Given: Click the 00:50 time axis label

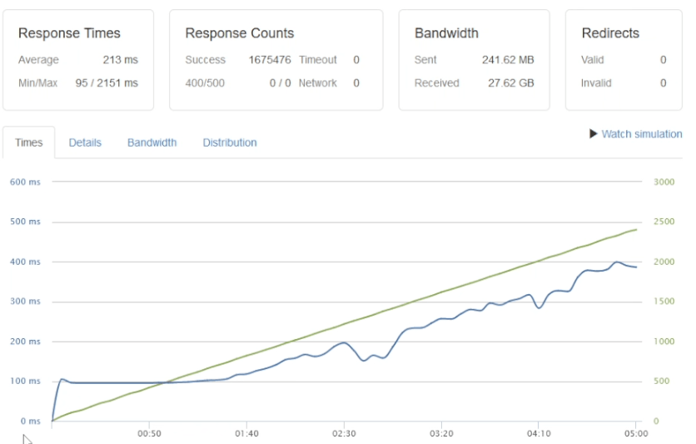Looking at the screenshot, I should click(x=149, y=434).
